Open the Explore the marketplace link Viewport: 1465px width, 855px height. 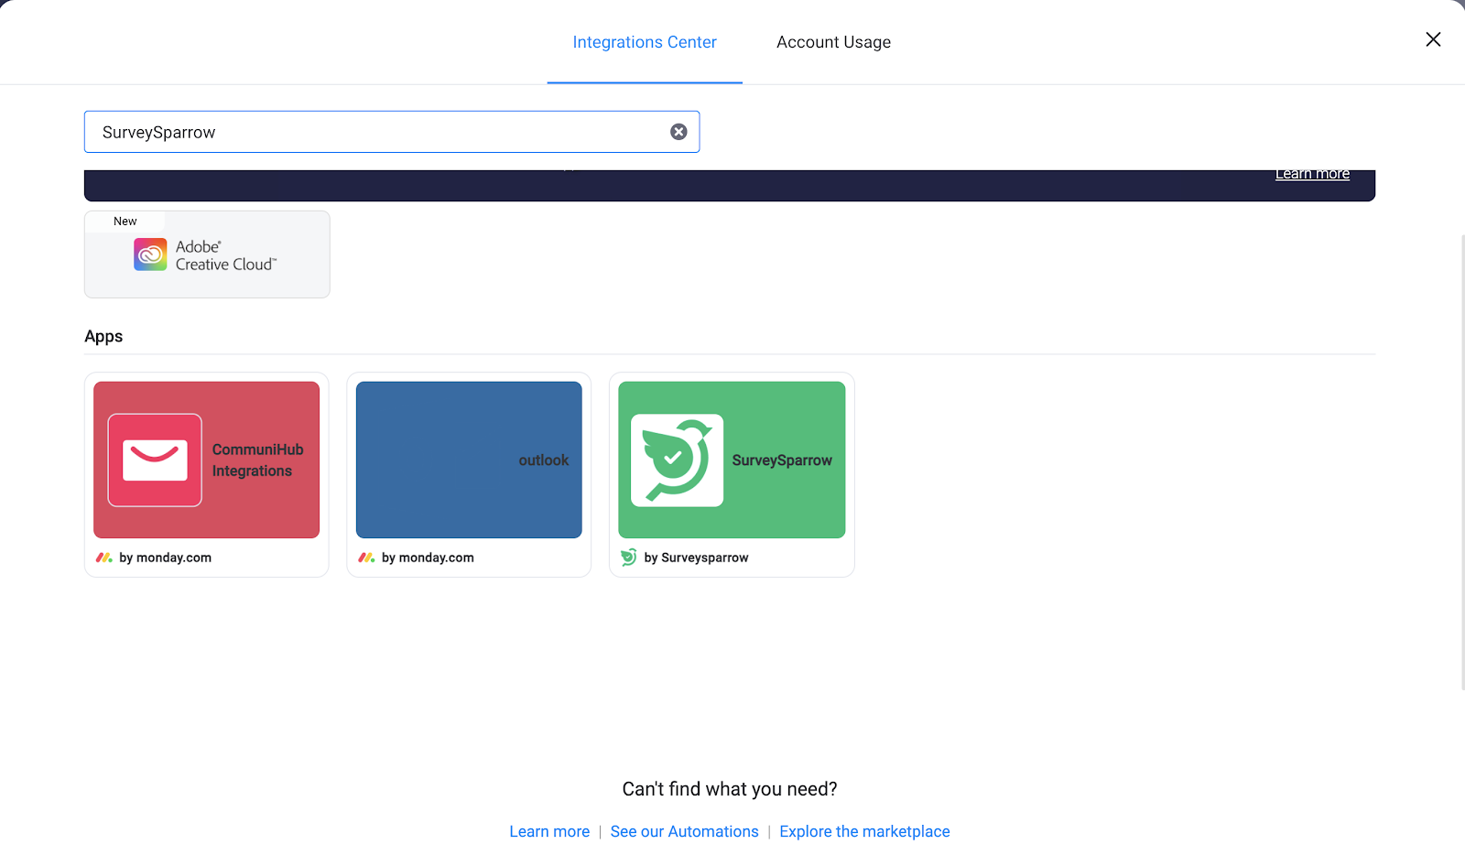coord(864,831)
